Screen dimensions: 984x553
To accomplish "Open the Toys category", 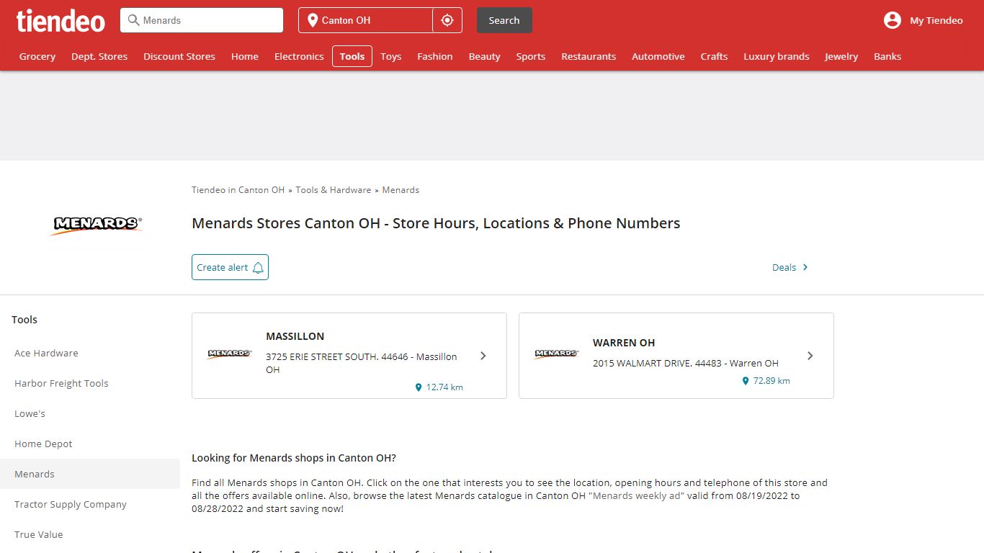I will (x=391, y=56).
